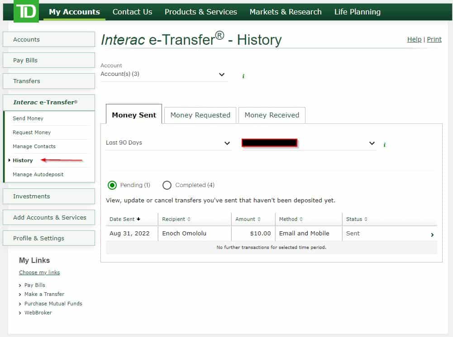Select History in sidebar
453x337 pixels.
(x=23, y=160)
